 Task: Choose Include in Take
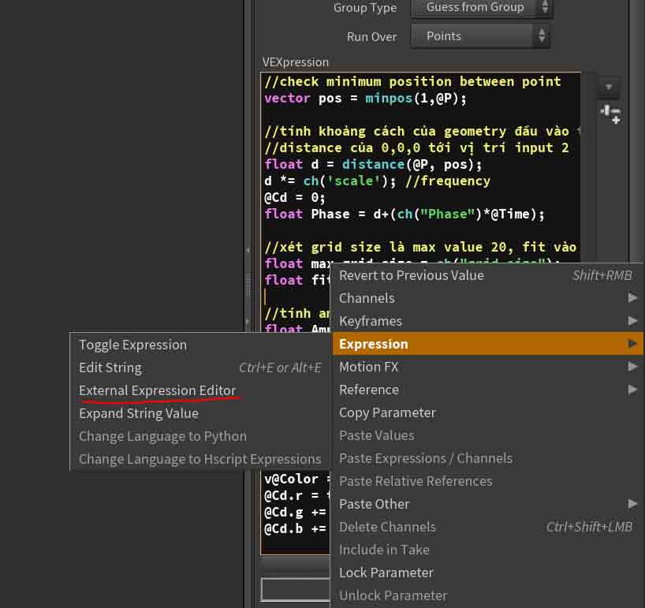click(x=487, y=550)
